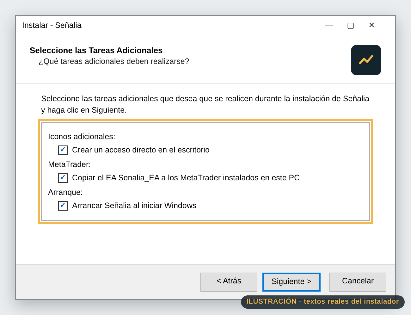411x315 pixels.
Task: Click the "¿Qué tareas adicionales deben realizarse?" subtitle
Action: [114, 61]
